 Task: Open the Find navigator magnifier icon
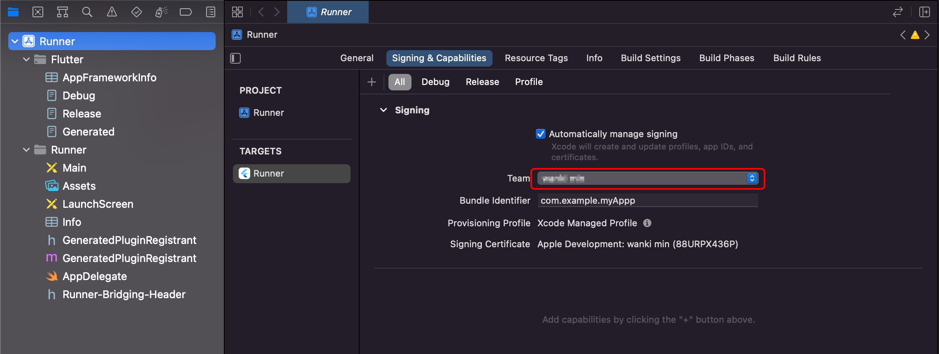pyautogui.click(x=87, y=12)
